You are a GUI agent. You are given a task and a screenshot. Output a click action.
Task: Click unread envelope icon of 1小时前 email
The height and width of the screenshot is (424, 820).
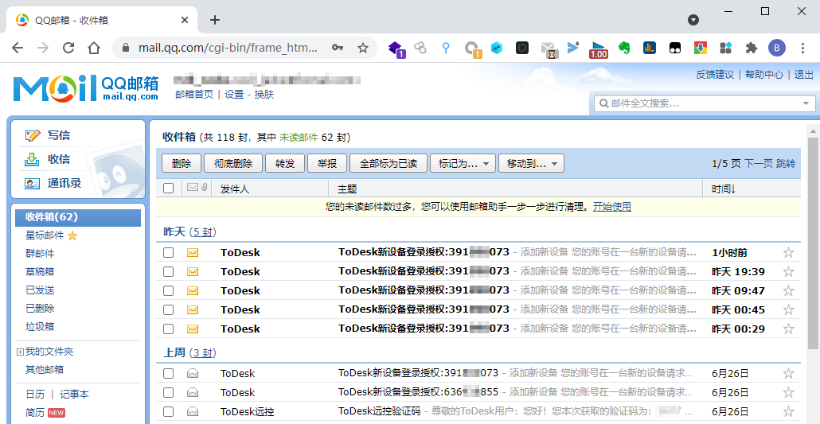pyautogui.click(x=193, y=252)
